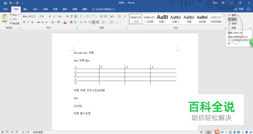The image size is (253, 134).
Task: Click the Grow Font (larger A) icon
Action: tap(50, 16)
